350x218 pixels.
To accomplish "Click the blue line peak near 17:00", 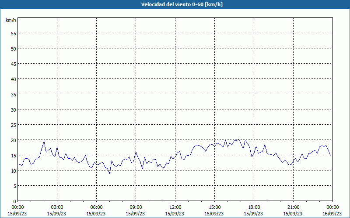I will [238, 140].
